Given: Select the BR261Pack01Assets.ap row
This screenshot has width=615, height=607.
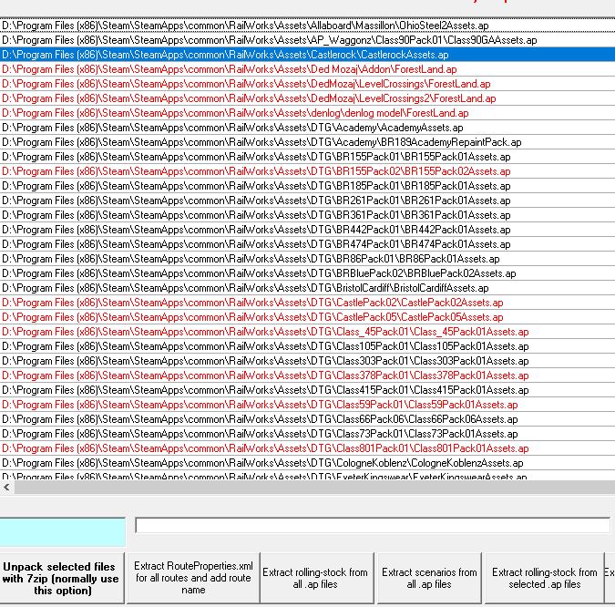Looking at the screenshot, I should coord(308,201).
